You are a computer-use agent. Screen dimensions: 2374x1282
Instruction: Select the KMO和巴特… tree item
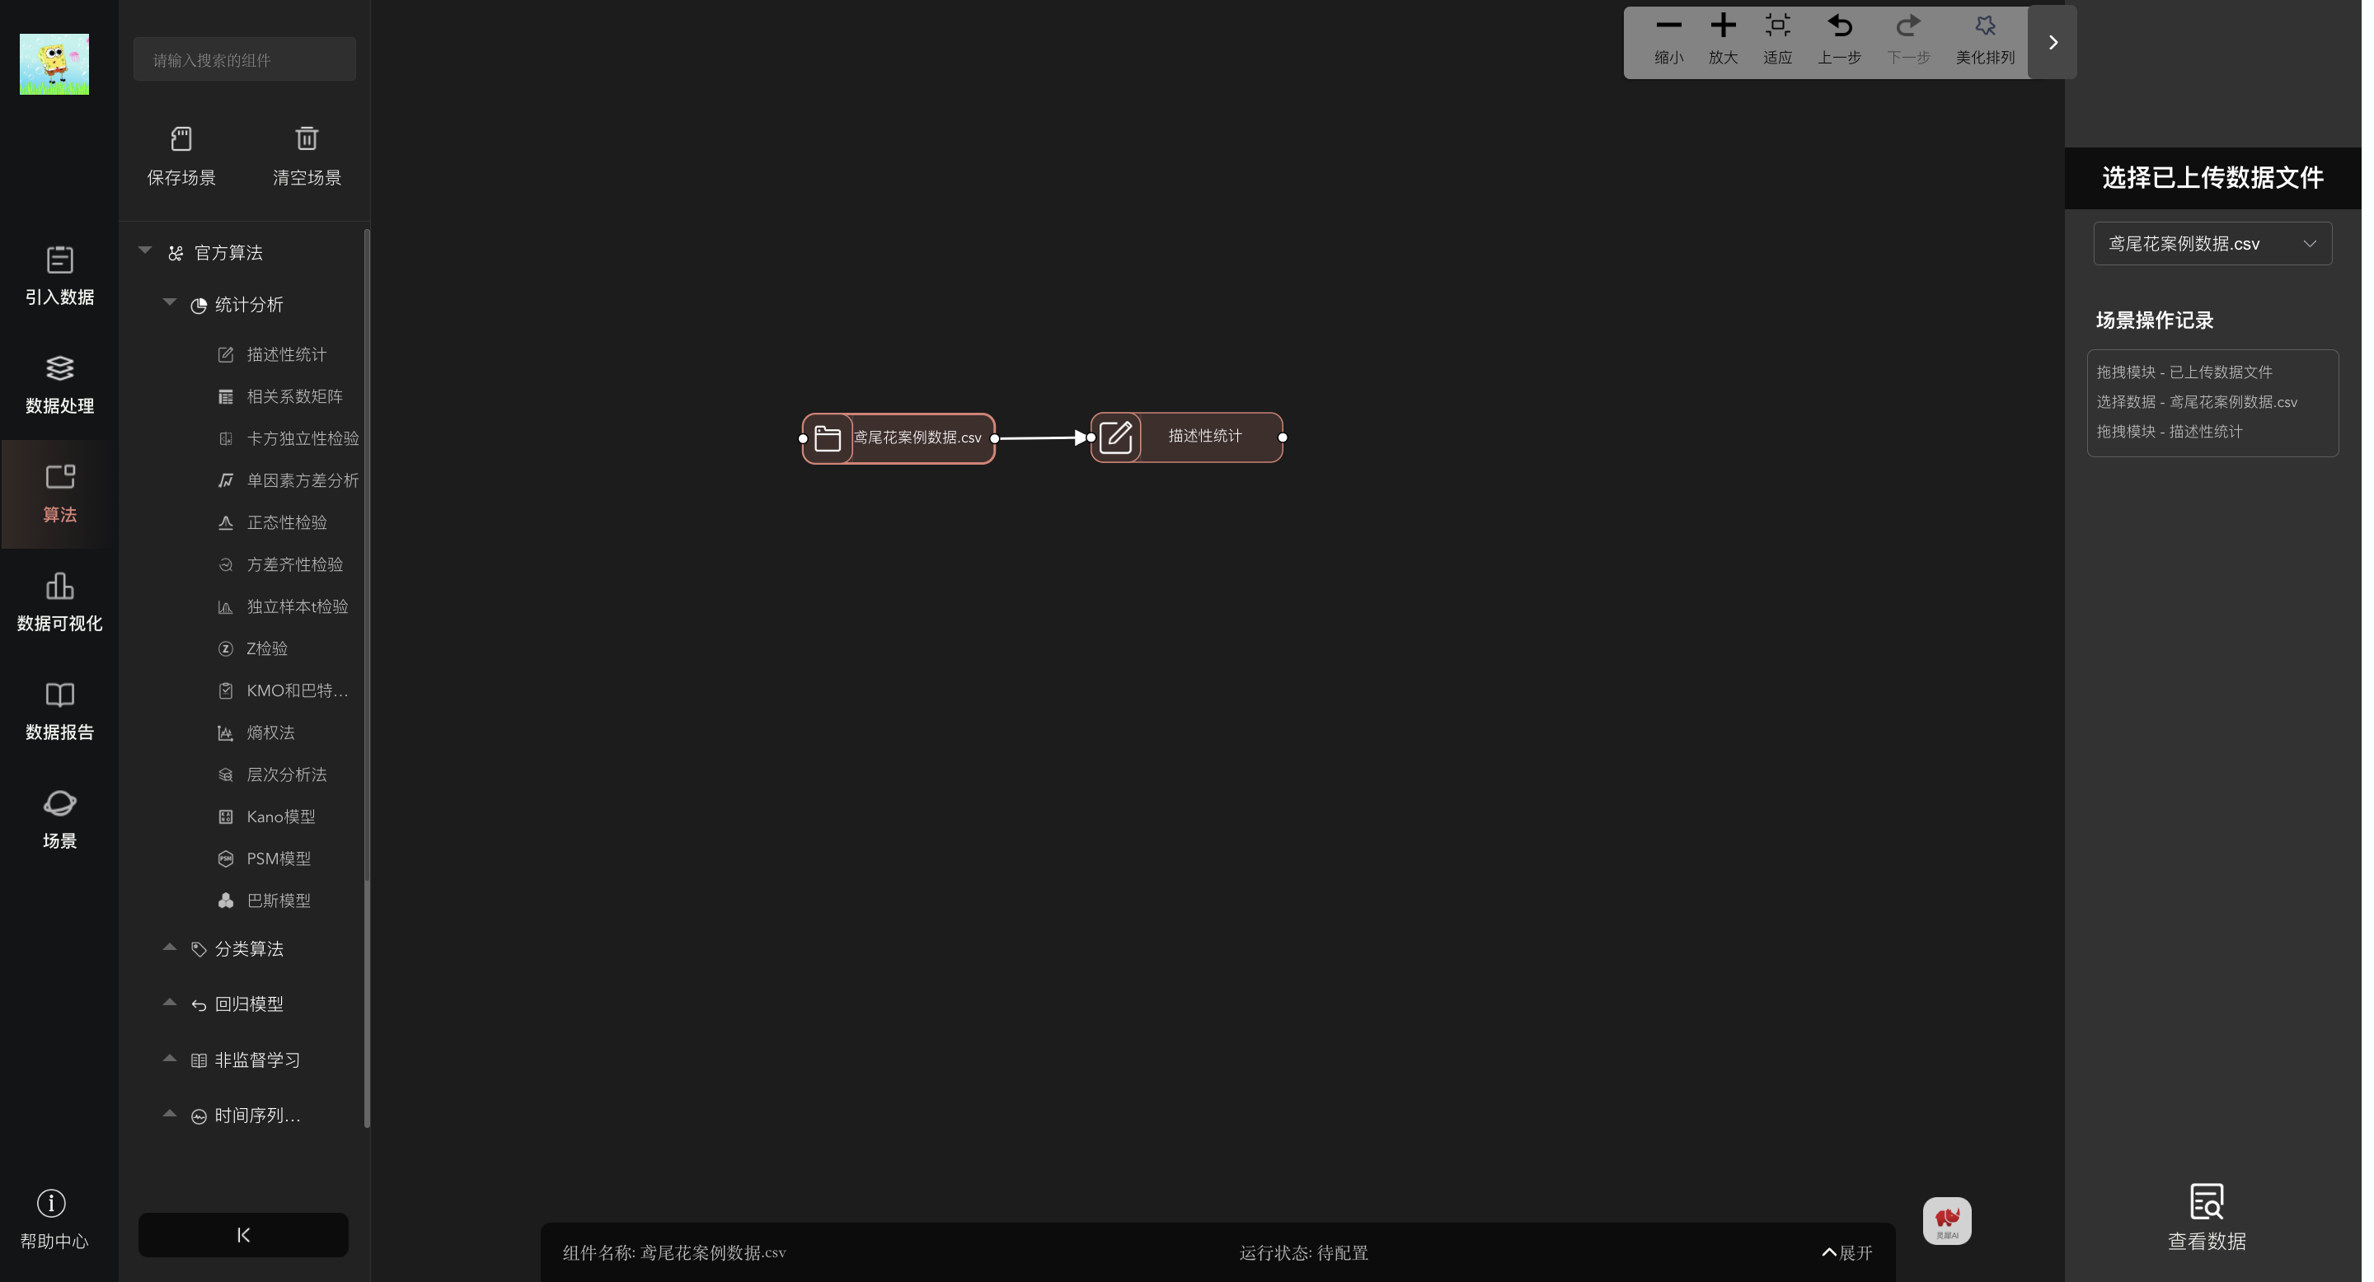click(x=297, y=691)
